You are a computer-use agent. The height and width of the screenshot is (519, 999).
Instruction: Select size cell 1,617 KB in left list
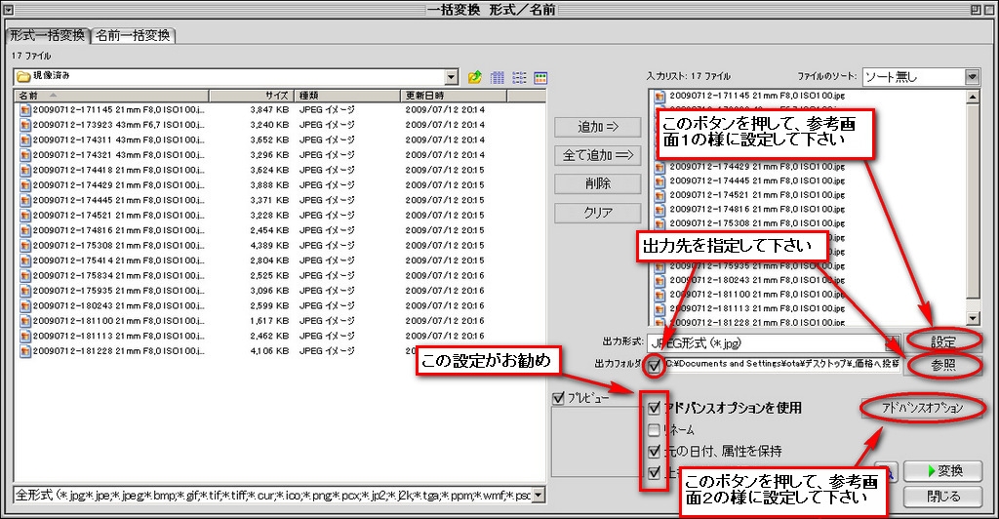[269, 321]
